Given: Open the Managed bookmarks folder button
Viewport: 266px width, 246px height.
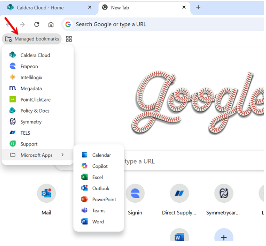Looking at the screenshot, I should (32, 39).
